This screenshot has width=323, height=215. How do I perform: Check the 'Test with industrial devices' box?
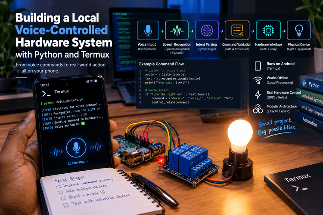pyautogui.click(x=66, y=205)
